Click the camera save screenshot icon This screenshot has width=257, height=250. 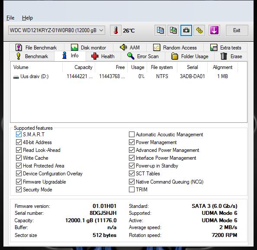(x=186, y=30)
